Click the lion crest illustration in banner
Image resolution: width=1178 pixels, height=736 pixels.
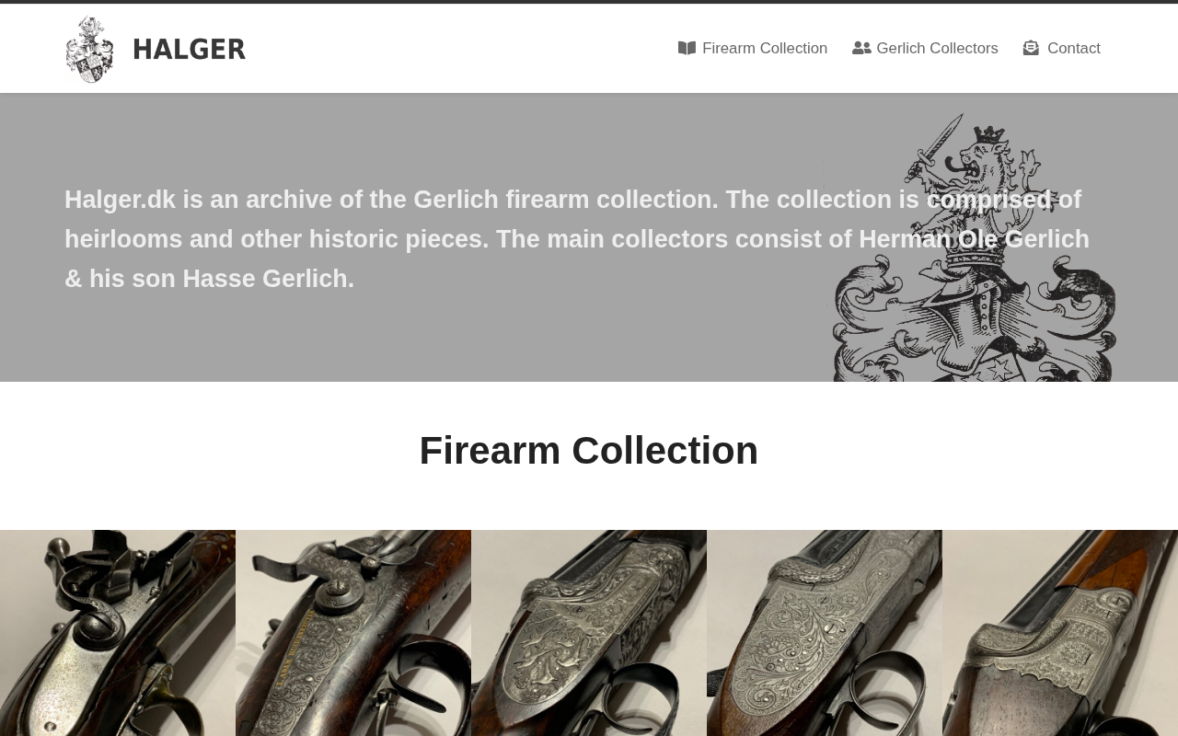click(974, 247)
